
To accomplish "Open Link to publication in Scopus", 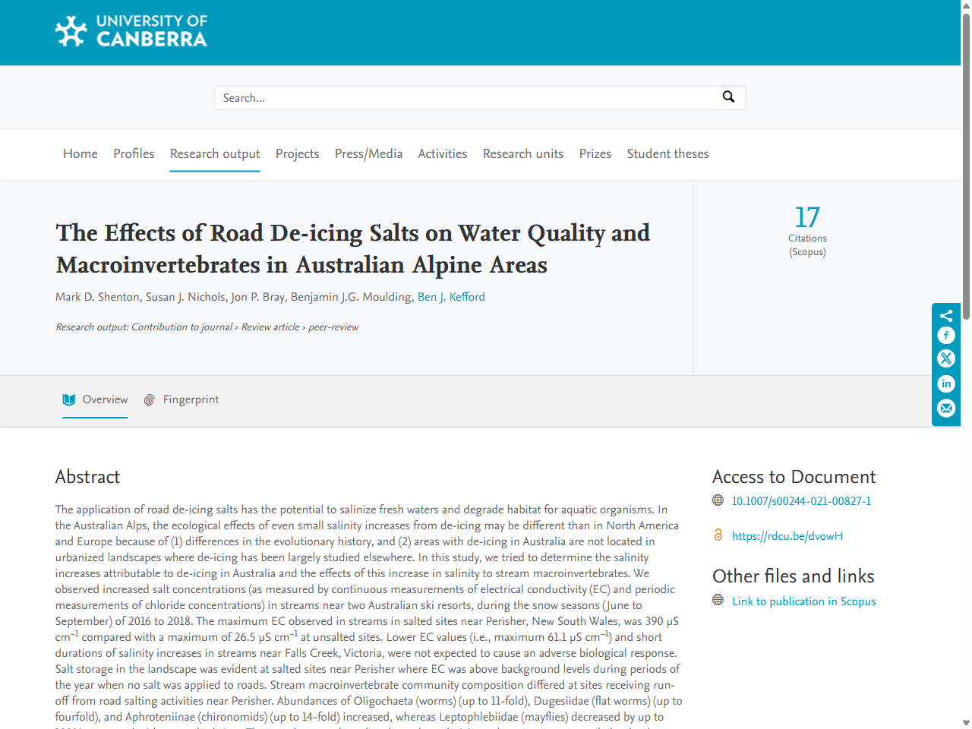I will point(803,601).
